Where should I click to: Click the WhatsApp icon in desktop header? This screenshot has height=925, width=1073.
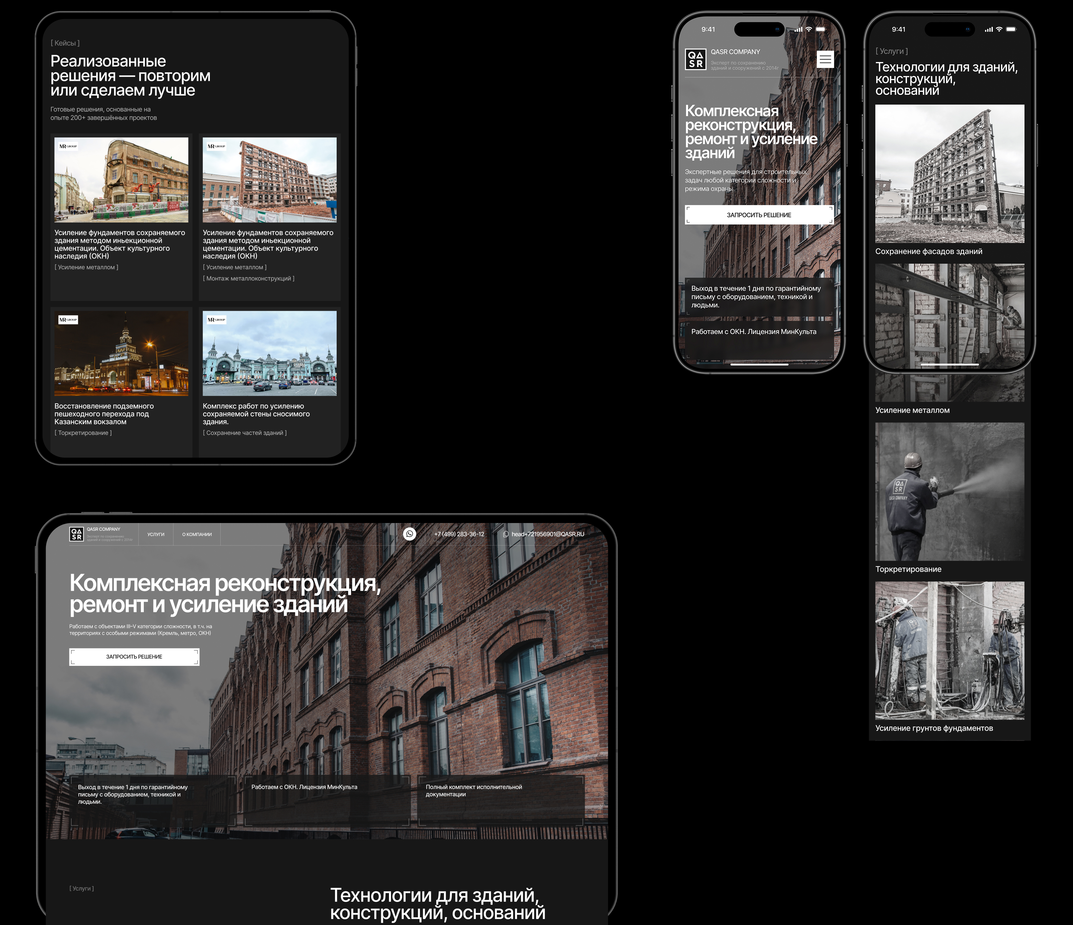(x=409, y=534)
